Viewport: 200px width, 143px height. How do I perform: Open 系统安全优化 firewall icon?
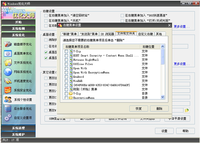click(8, 90)
